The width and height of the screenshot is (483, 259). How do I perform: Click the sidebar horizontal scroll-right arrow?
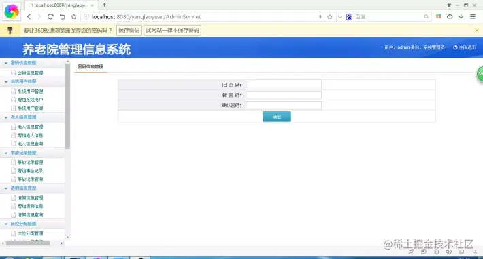[61, 243]
